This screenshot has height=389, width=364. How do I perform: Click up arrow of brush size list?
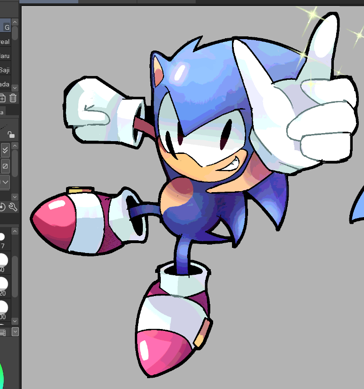click(15, 231)
